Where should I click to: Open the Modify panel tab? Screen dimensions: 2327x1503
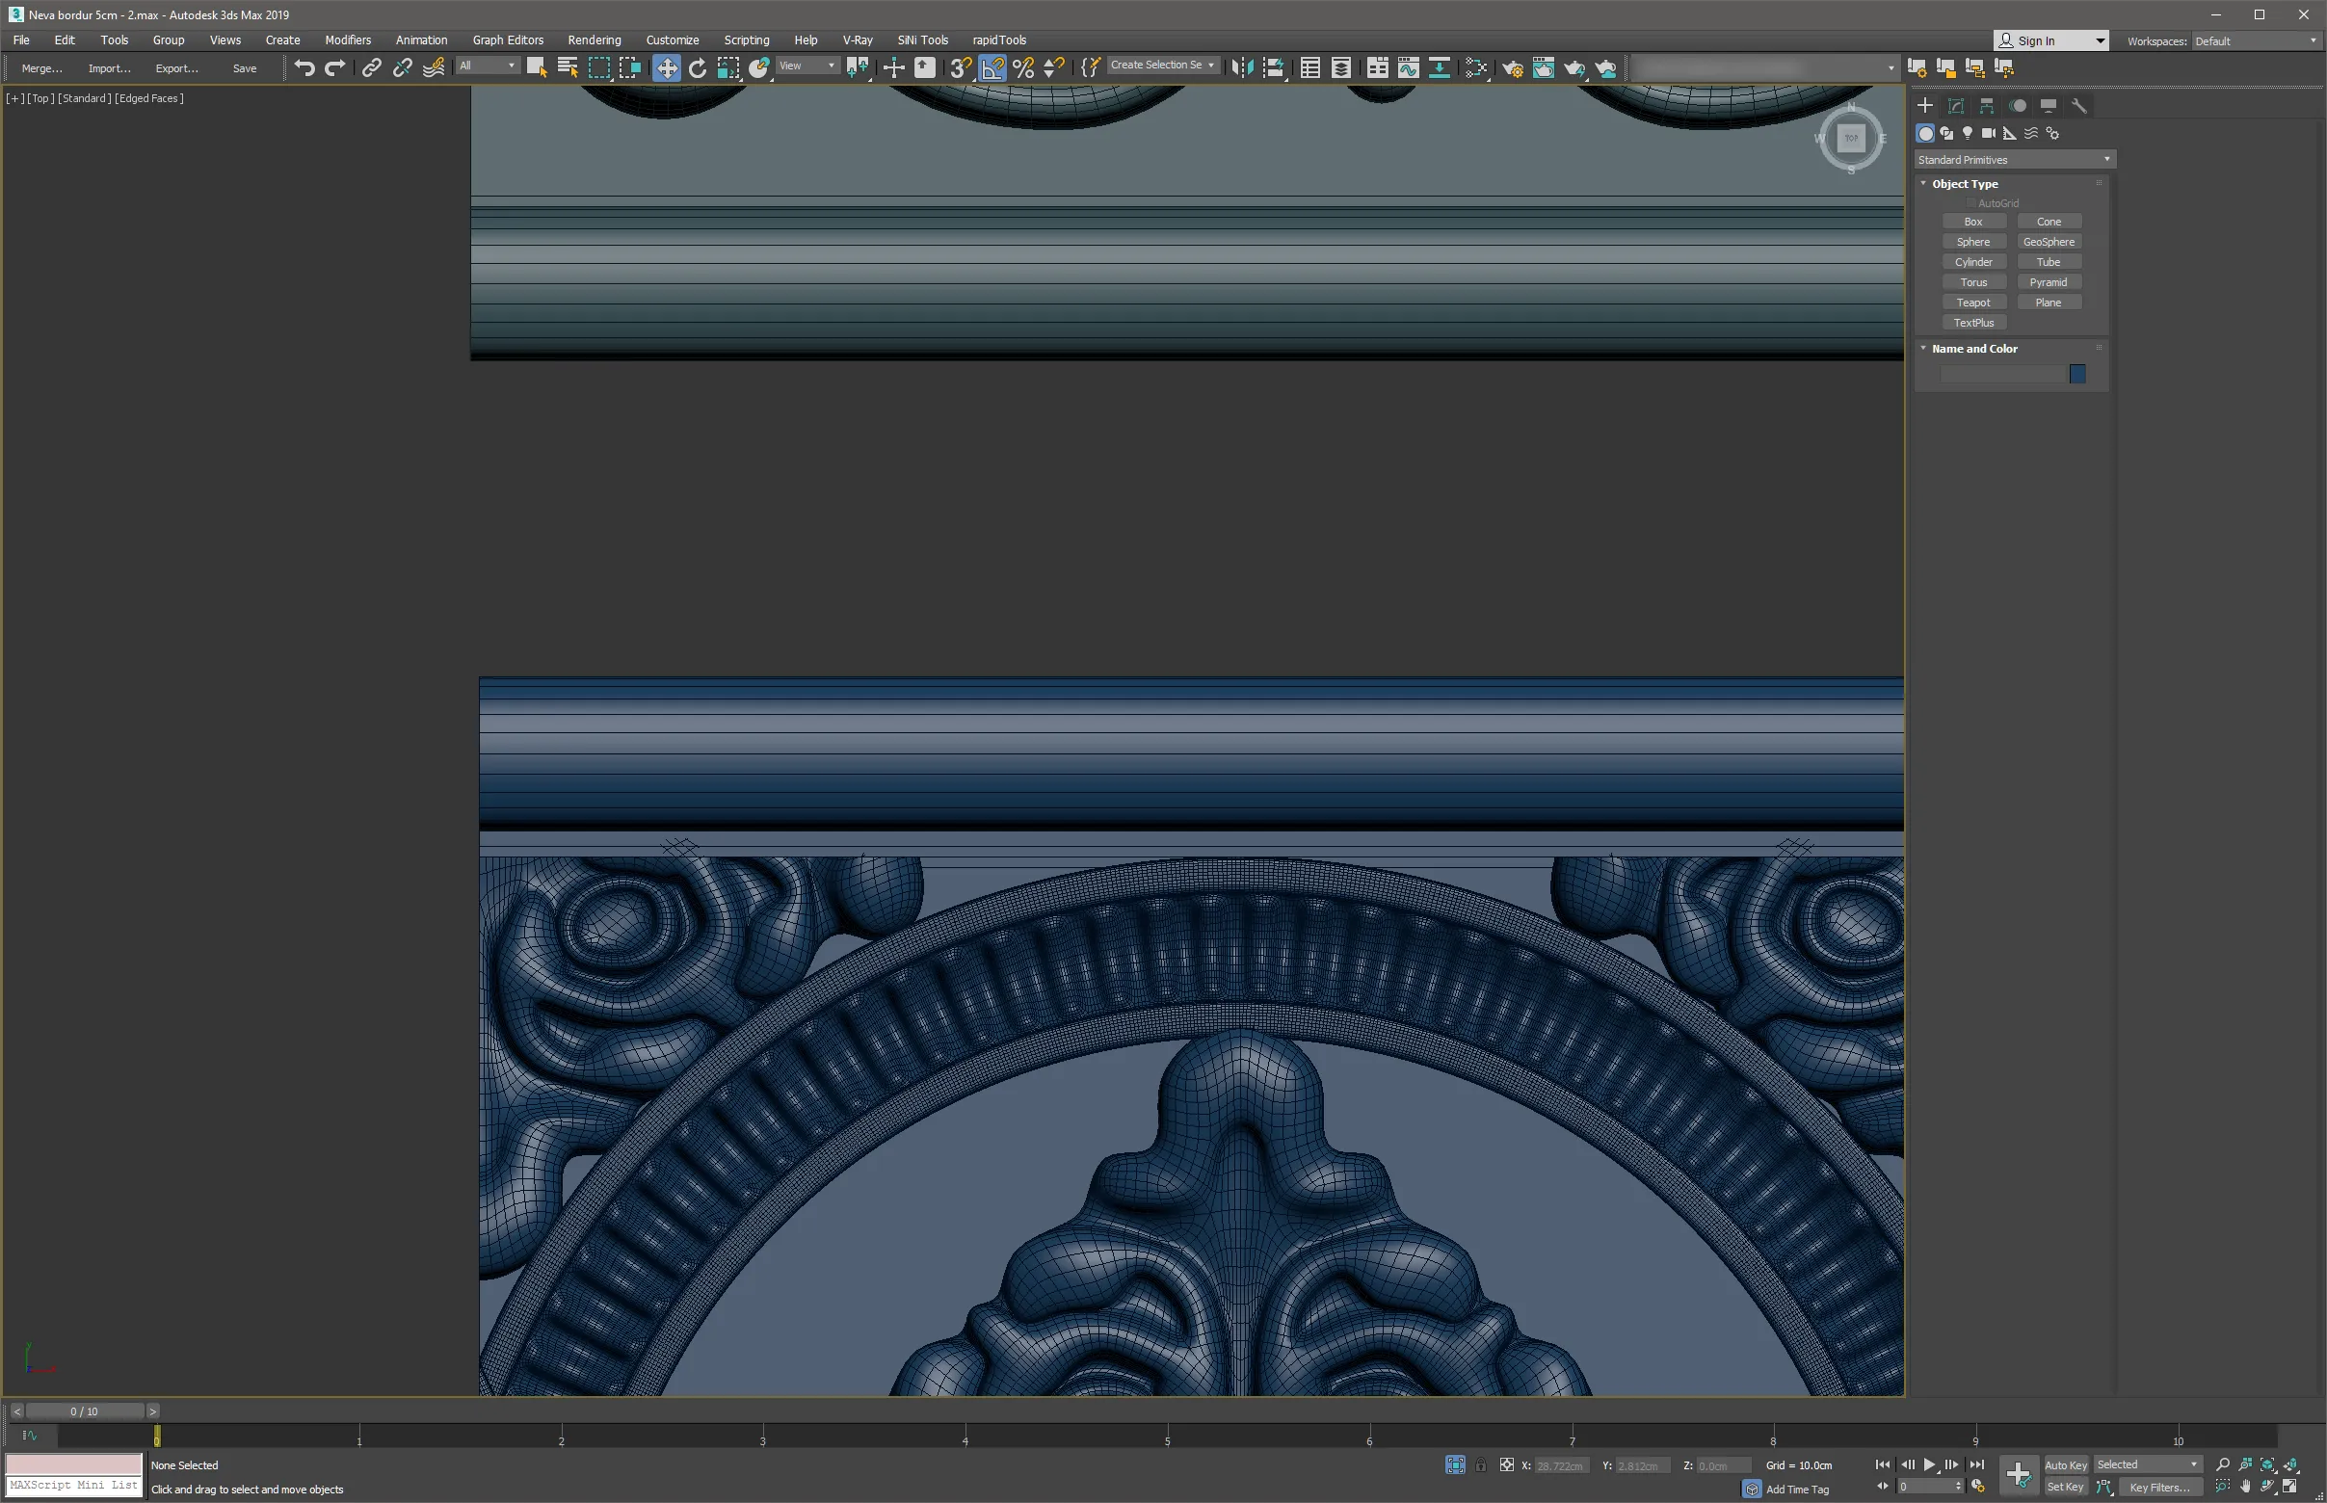[x=1956, y=105]
